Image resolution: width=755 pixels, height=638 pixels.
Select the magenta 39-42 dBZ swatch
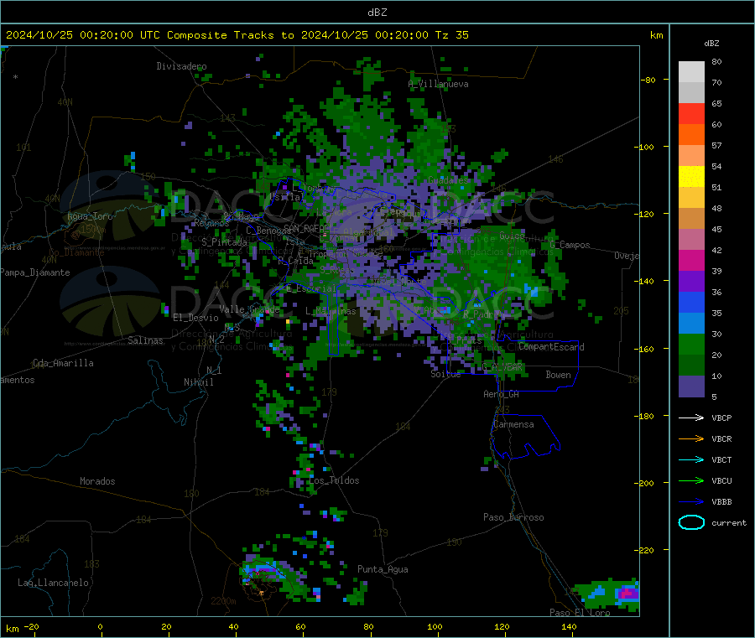[x=691, y=260]
